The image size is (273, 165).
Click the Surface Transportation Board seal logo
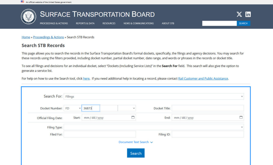click(x=28, y=17)
